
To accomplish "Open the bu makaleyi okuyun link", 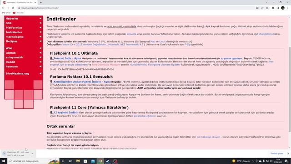I will click(208, 137).
